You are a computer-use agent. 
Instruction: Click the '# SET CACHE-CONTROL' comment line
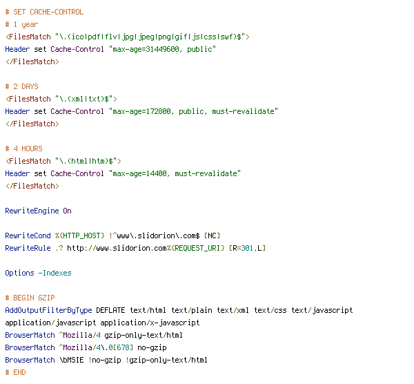(44, 12)
